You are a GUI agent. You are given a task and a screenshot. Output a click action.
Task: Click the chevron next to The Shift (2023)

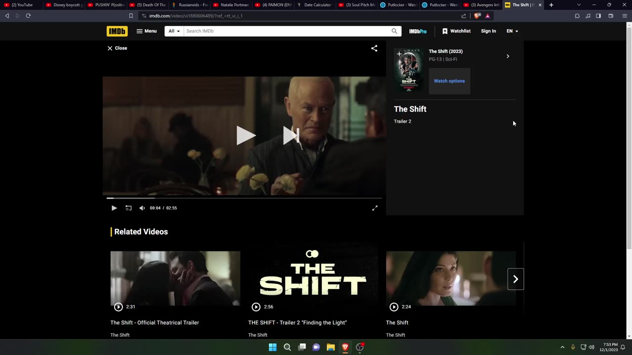click(508, 56)
